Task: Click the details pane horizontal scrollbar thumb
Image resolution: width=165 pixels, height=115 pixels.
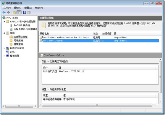Action: click(97, 105)
